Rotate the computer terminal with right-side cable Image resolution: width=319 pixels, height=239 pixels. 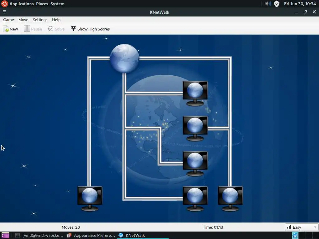click(x=195, y=129)
